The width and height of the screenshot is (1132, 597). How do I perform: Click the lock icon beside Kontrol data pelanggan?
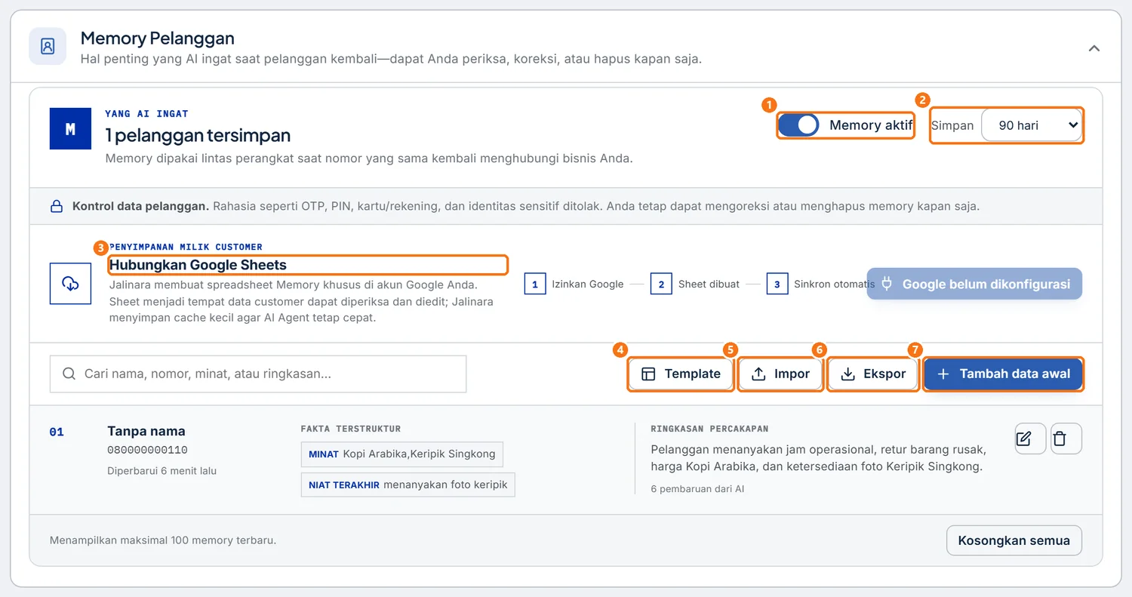click(x=57, y=206)
